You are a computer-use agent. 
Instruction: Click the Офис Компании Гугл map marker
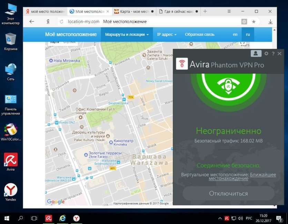click(80, 117)
